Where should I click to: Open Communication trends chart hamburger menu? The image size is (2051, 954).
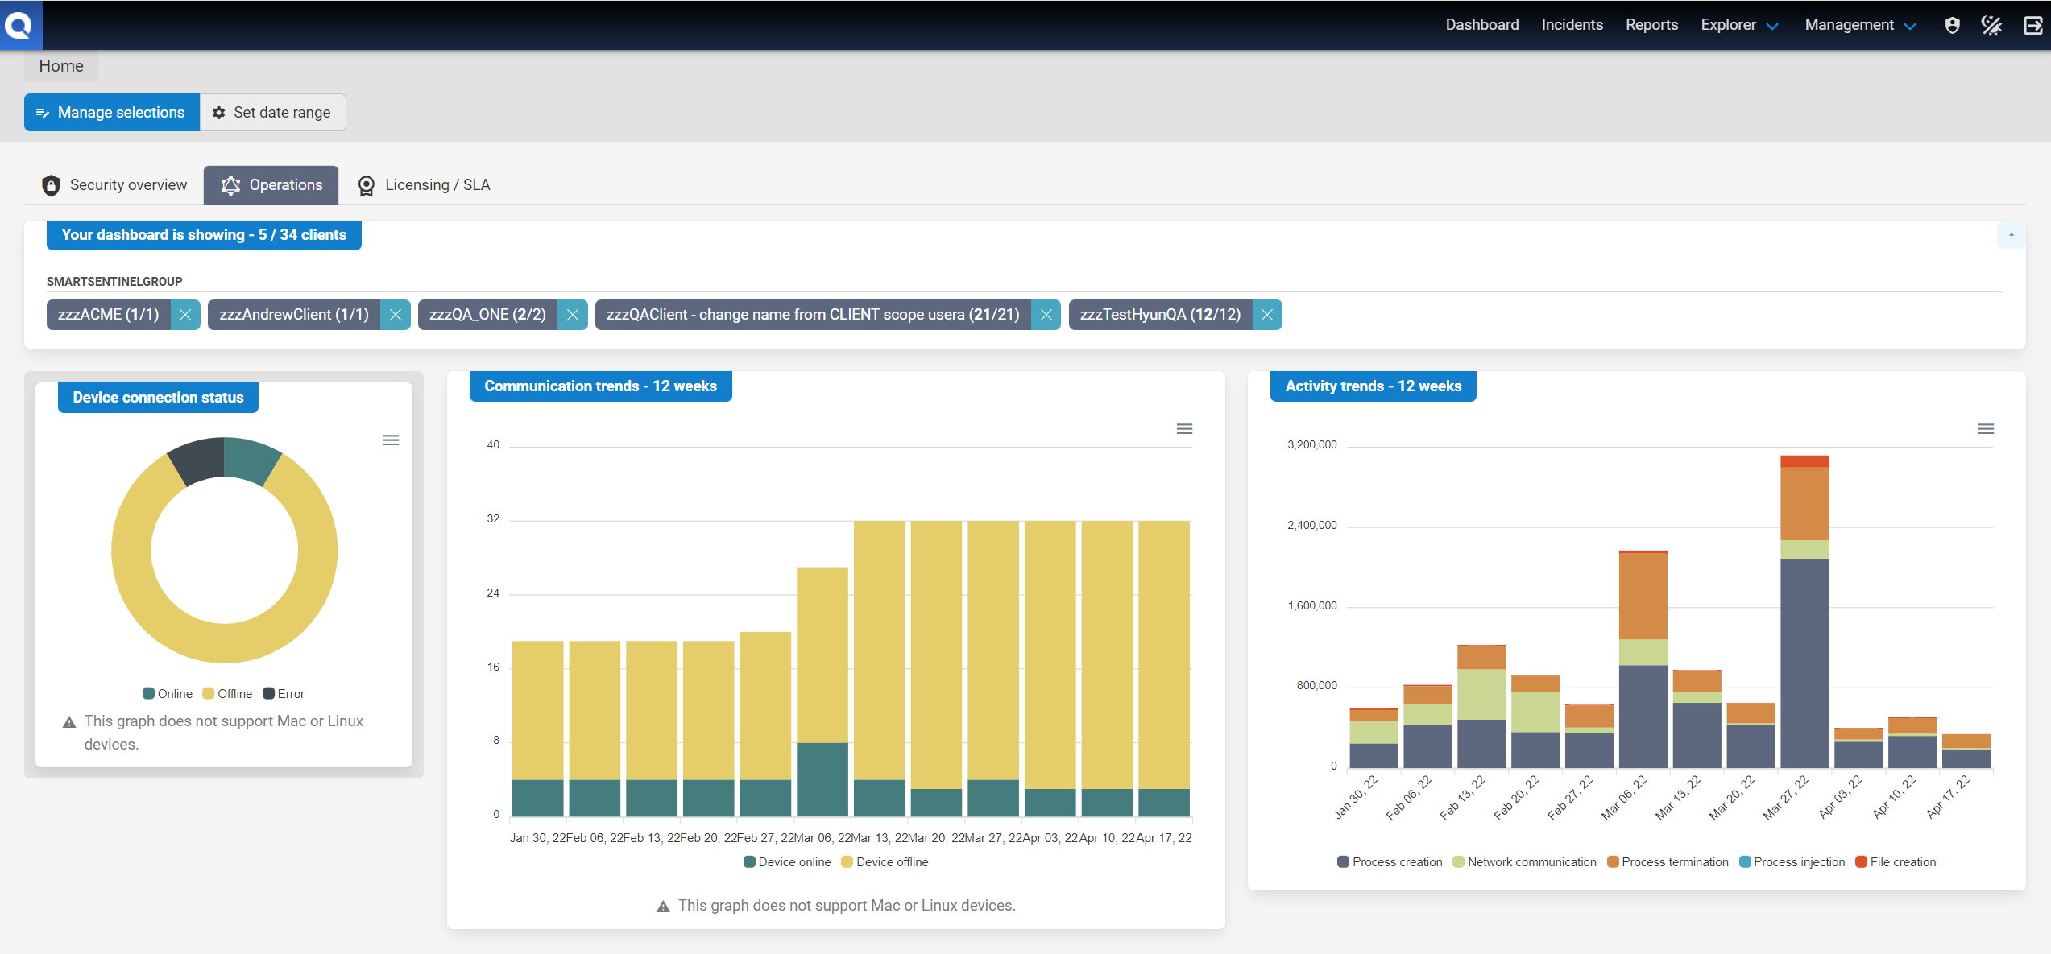click(x=1184, y=429)
